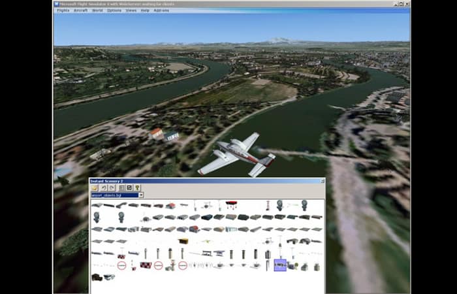Select the scenery library .bgl combo box

[x=118, y=195]
